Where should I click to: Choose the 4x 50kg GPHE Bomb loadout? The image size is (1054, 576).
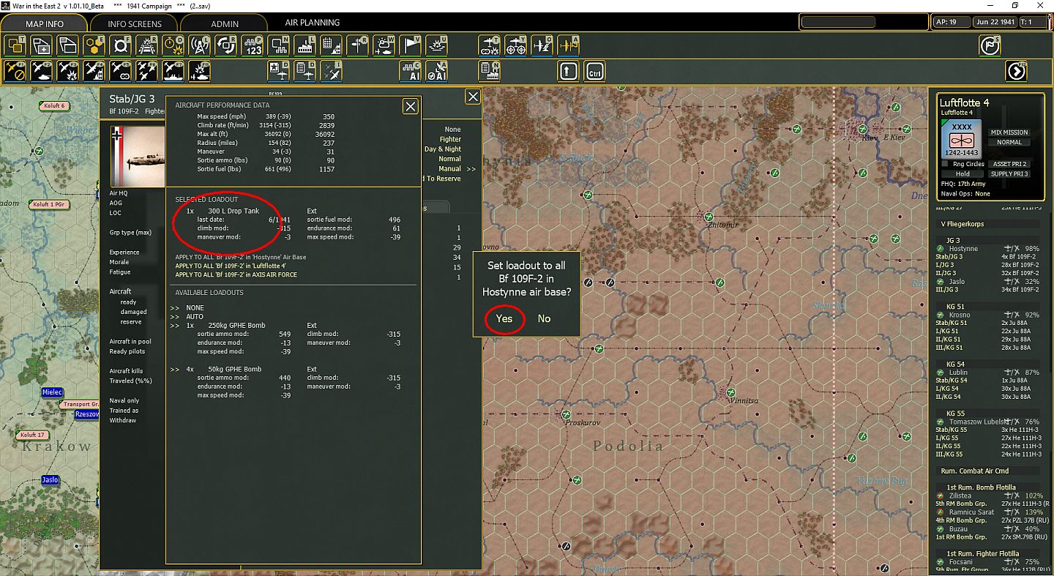[x=234, y=369]
